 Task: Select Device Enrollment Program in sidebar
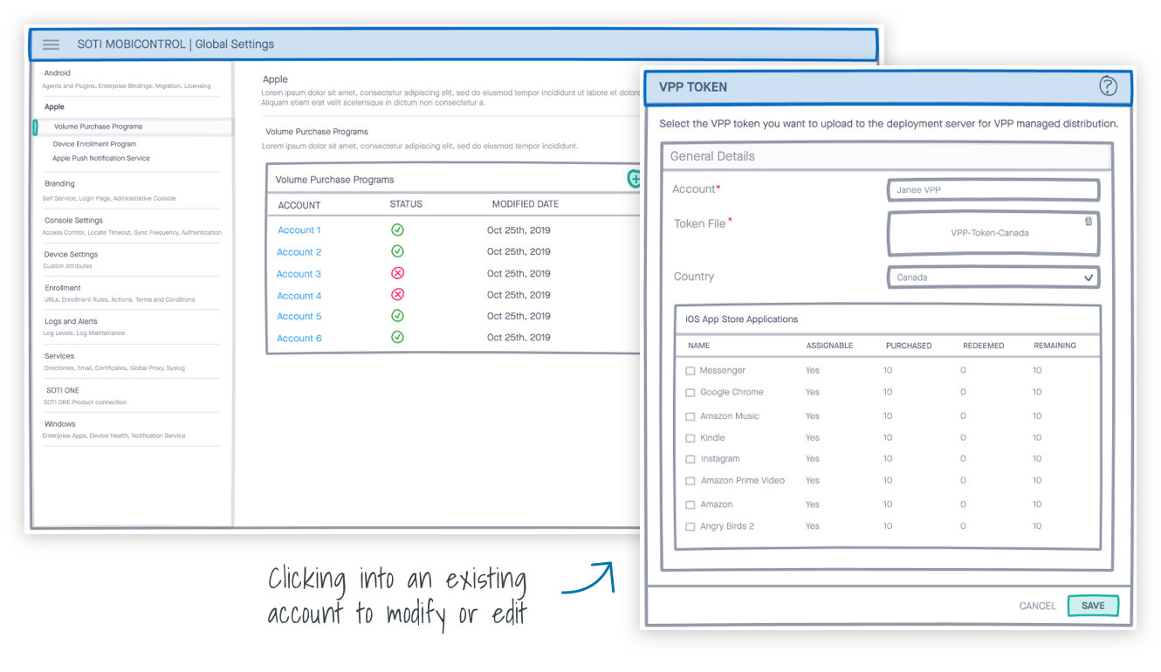[x=94, y=144]
